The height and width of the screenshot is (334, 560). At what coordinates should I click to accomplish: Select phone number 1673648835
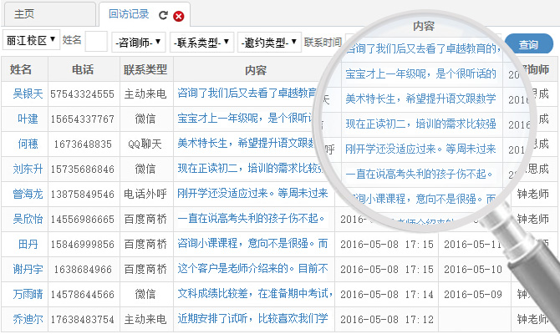coord(83,144)
